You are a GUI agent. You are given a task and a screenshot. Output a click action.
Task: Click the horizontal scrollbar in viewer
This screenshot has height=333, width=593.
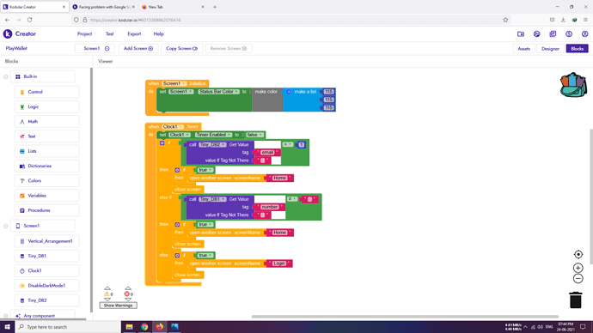[x=405, y=317]
